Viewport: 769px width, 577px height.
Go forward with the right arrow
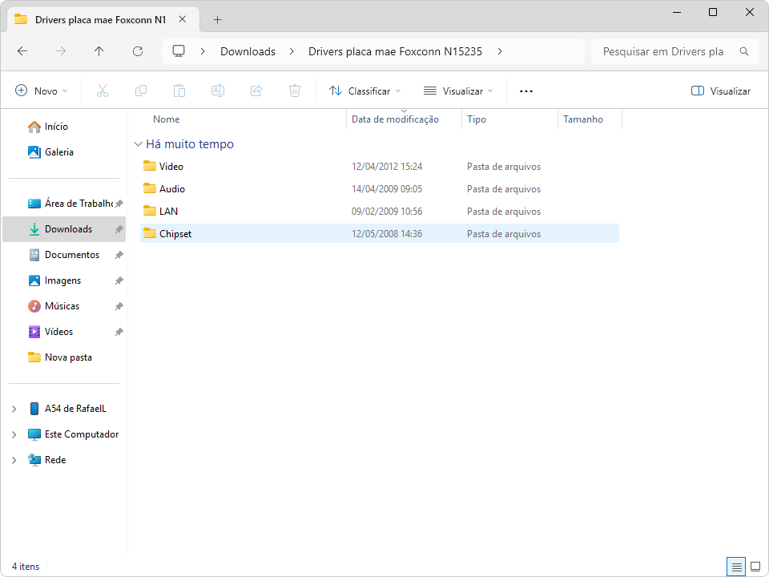[61, 51]
